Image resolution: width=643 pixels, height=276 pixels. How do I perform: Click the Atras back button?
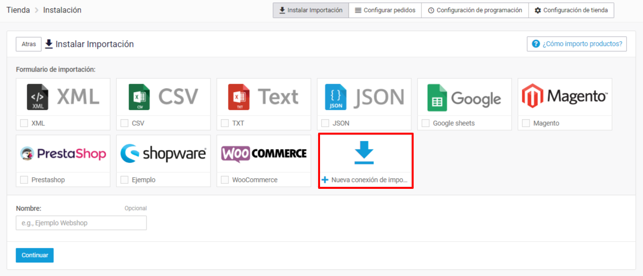(x=29, y=44)
